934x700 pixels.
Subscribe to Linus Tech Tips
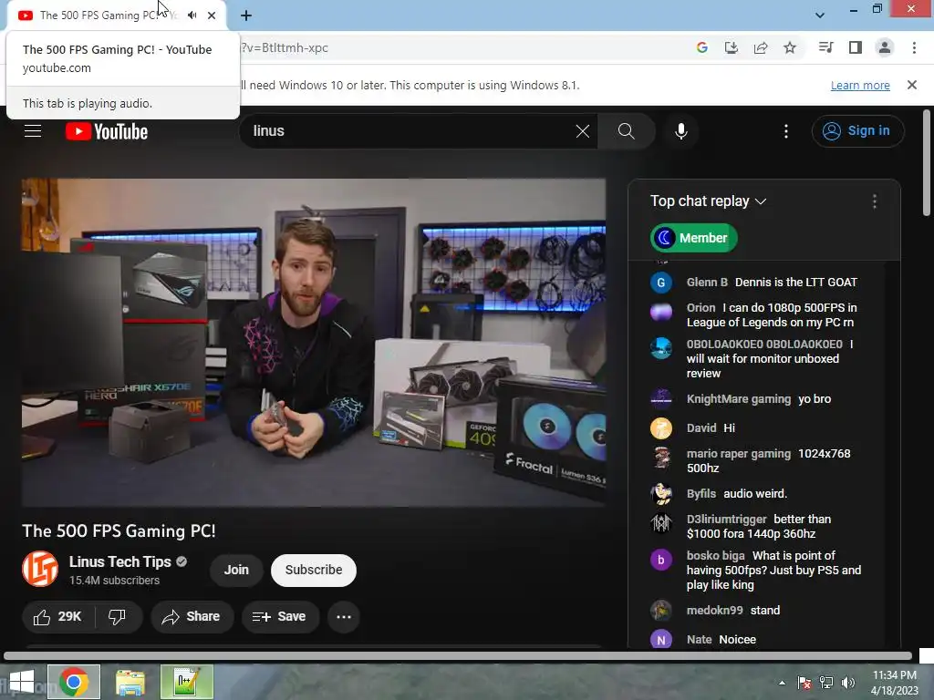click(x=314, y=570)
